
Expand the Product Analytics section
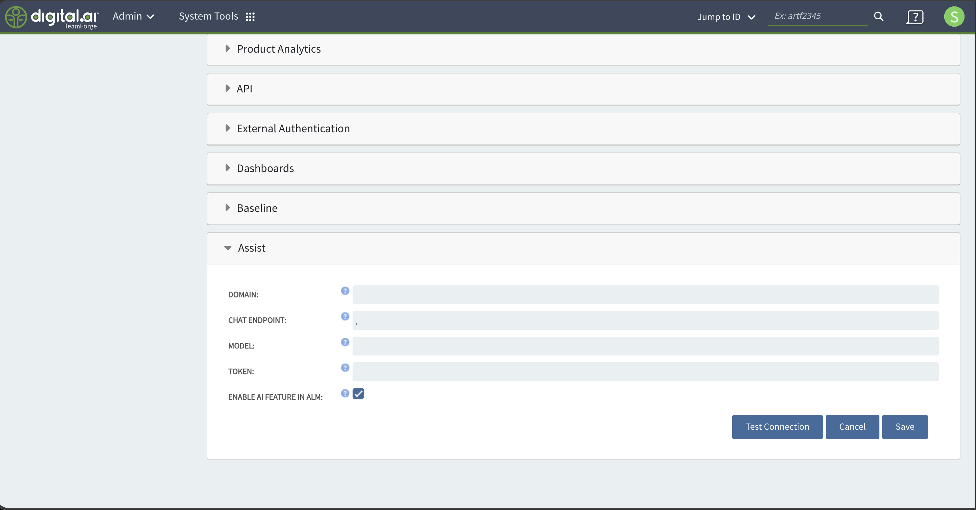(583, 49)
